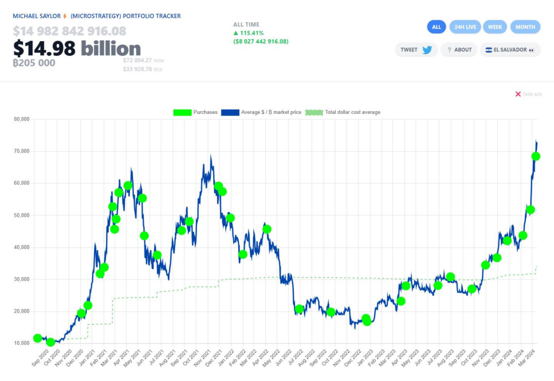Click the ($8 027 442 916.08) profit amount
Screen dimensions: 554x381
point(261,42)
